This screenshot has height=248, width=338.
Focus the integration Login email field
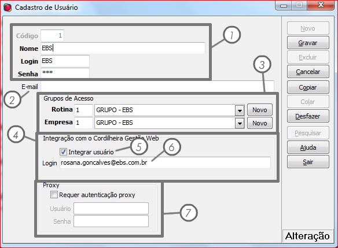[165, 162]
